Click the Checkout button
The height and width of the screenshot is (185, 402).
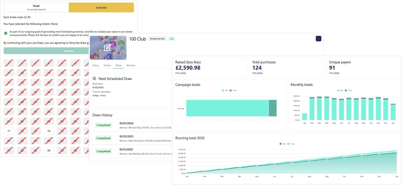coord(68,51)
